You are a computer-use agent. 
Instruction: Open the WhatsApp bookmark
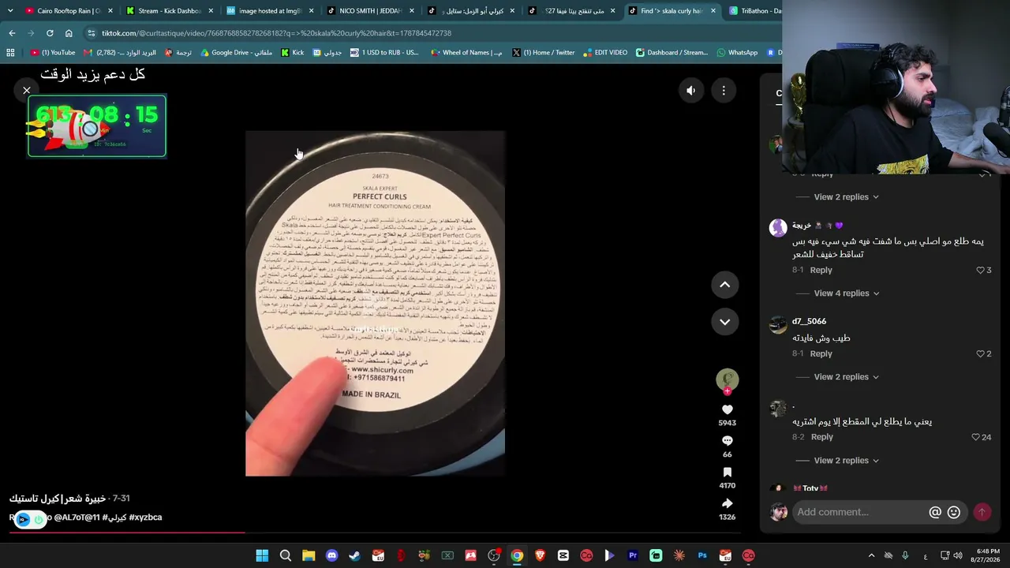coord(737,53)
